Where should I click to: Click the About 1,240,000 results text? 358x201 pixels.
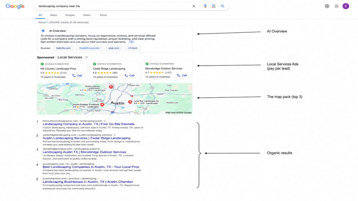(x=64, y=22)
